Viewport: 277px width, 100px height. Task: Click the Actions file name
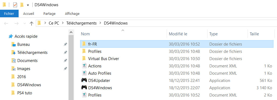tap(95, 66)
